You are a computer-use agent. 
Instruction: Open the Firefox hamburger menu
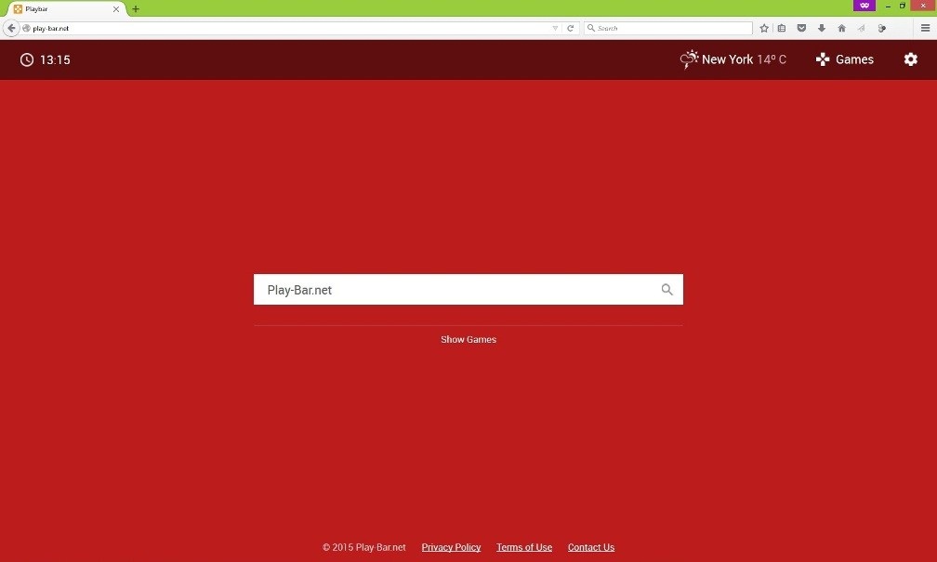[x=925, y=28]
